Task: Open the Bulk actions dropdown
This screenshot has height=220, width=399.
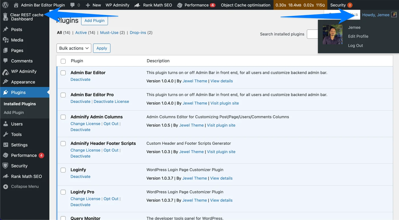Action: (x=74, y=48)
